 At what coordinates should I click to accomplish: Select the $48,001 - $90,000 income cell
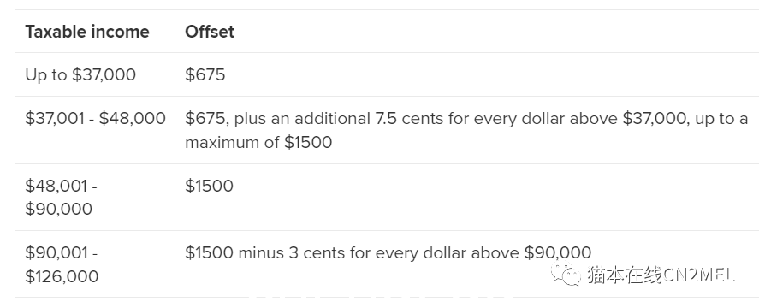(61, 197)
